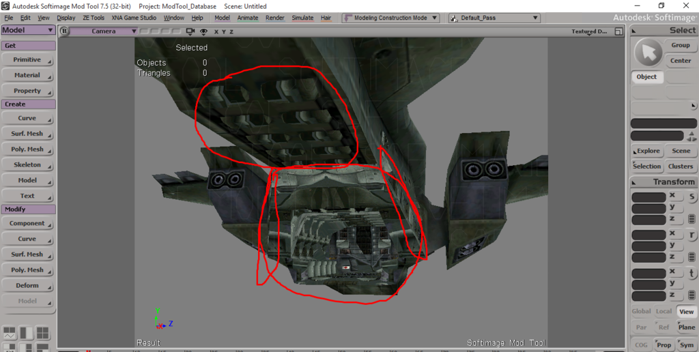699x352 pixels.
Task: Expand the Primitive submenu
Action: point(27,60)
